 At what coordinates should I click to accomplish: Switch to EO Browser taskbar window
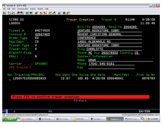point(46,119)
